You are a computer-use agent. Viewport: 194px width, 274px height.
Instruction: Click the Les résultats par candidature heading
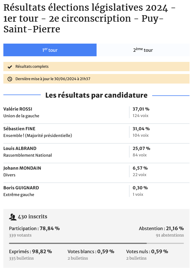(96, 95)
